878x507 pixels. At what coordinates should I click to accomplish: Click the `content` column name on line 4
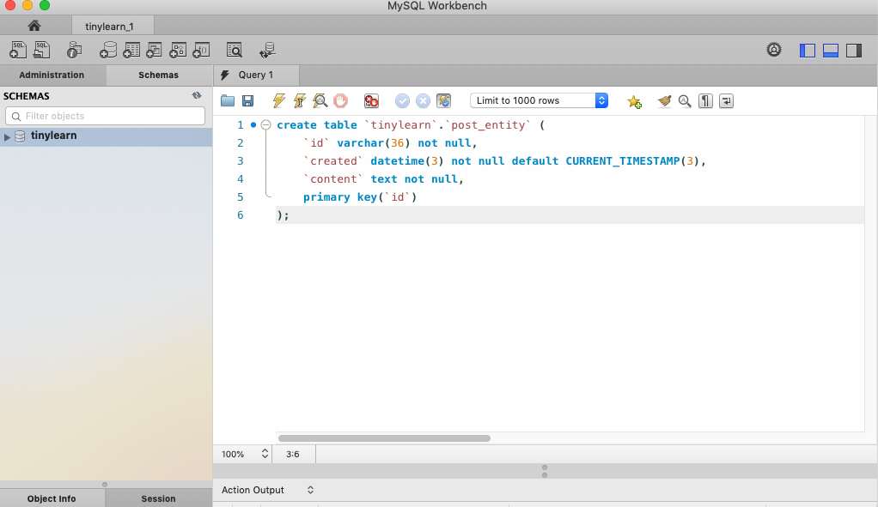coord(333,179)
